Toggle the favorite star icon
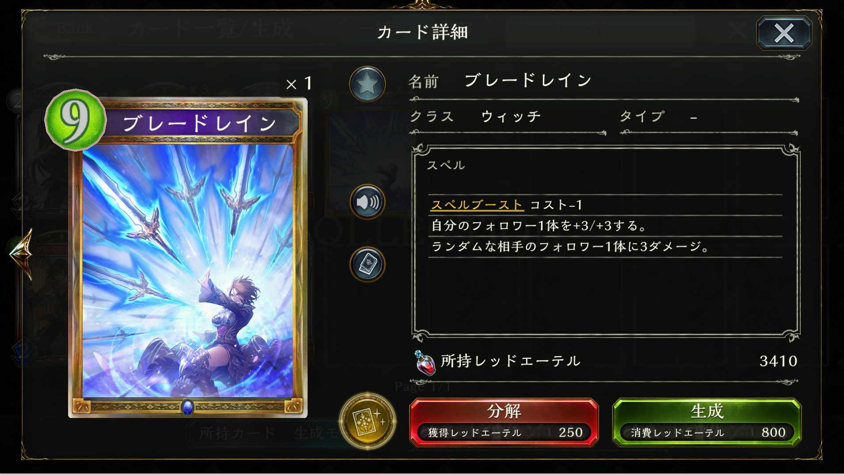This screenshot has width=844, height=475. 367,84
